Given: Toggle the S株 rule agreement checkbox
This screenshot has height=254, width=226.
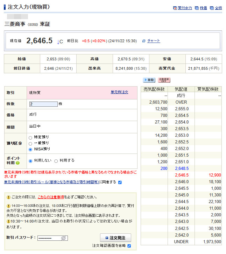Looking at the screenshot, I should [120, 182].
